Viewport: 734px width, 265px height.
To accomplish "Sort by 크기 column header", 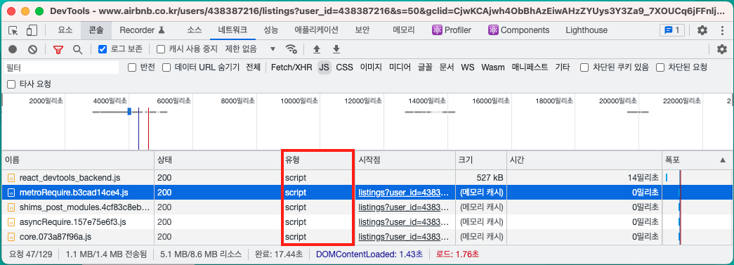I will coord(480,160).
